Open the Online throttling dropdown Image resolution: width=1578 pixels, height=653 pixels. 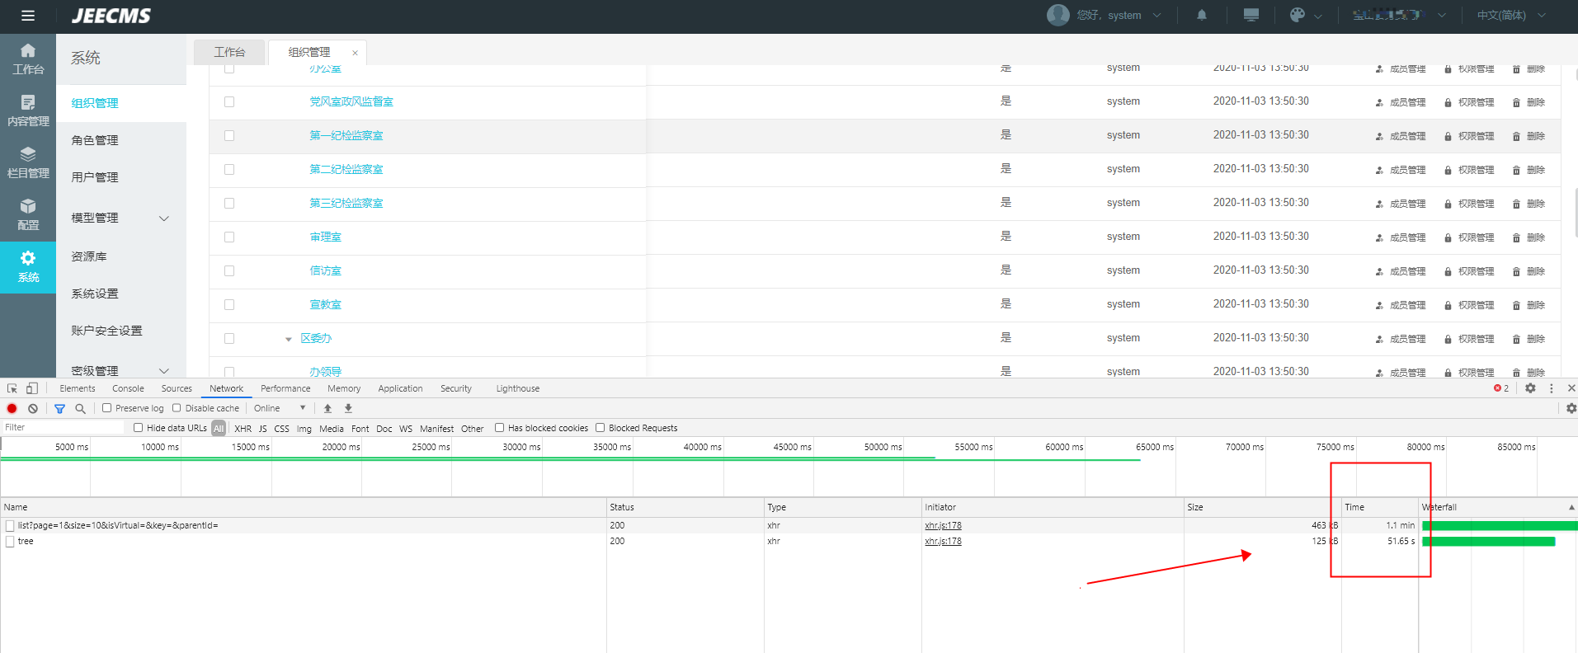(x=280, y=408)
